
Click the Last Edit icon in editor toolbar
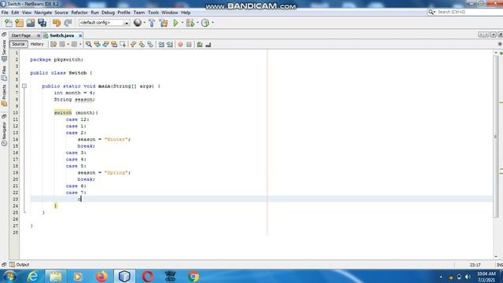[53, 44]
